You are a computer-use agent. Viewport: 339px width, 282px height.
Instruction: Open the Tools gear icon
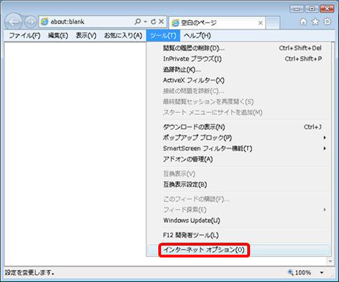(x=327, y=22)
